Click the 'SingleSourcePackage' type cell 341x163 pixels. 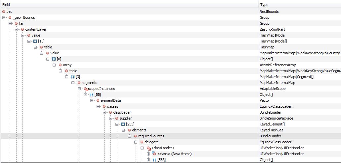click(x=276, y=118)
